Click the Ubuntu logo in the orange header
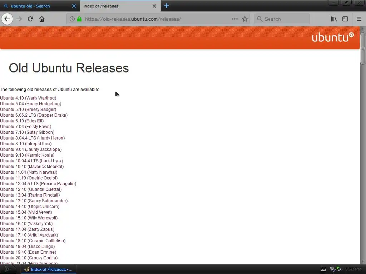This screenshot has width=366, height=274. pos(333,37)
